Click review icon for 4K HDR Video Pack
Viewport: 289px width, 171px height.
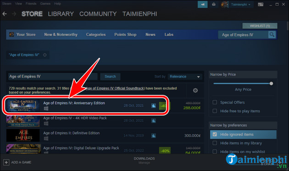click(x=154, y=121)
